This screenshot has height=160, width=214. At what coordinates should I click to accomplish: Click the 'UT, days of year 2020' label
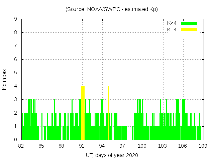[111, 155]
